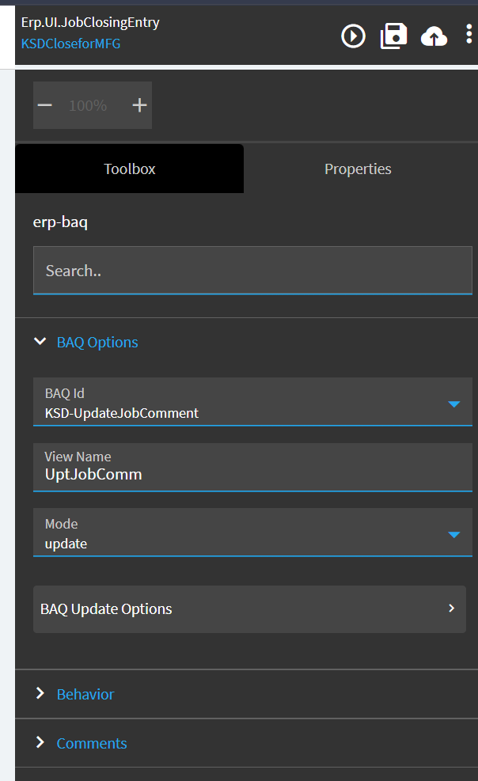Open the BAQ Id dropdown
478x781 pixels.
[x=453, y=404]
